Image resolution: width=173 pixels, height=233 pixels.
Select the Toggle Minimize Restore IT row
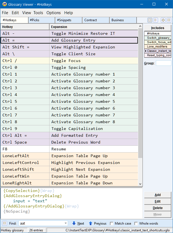(69, 33)
